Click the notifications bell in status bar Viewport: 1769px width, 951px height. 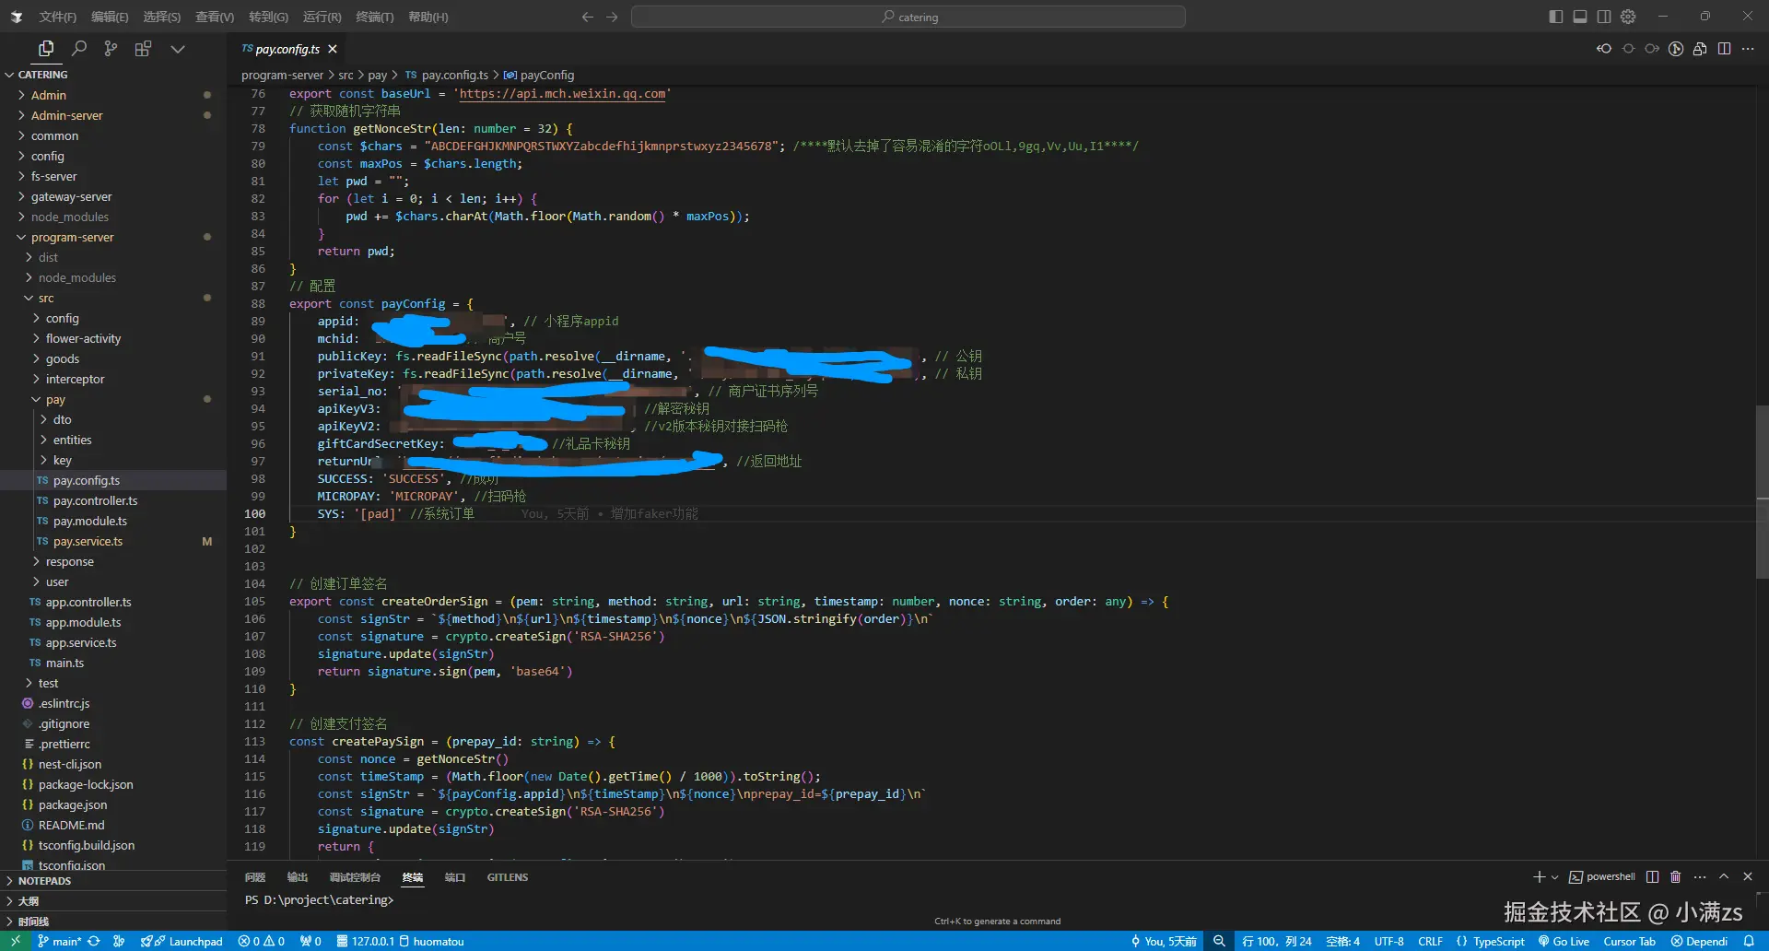pyautogui.click(x=1749, y=941)
